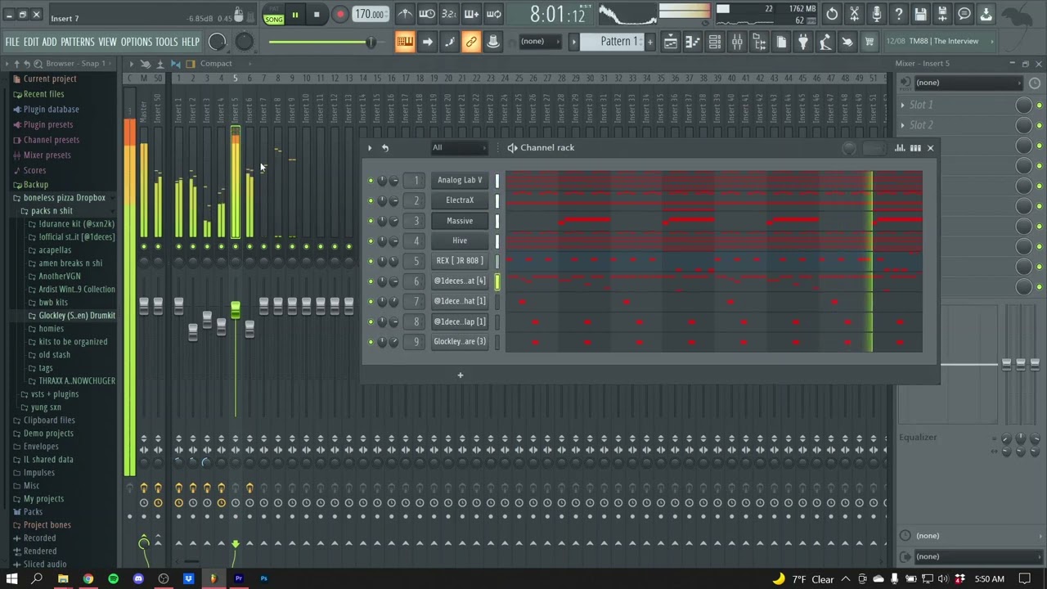Open the tempo tapper icon
1047x589 pixels.
825,42
